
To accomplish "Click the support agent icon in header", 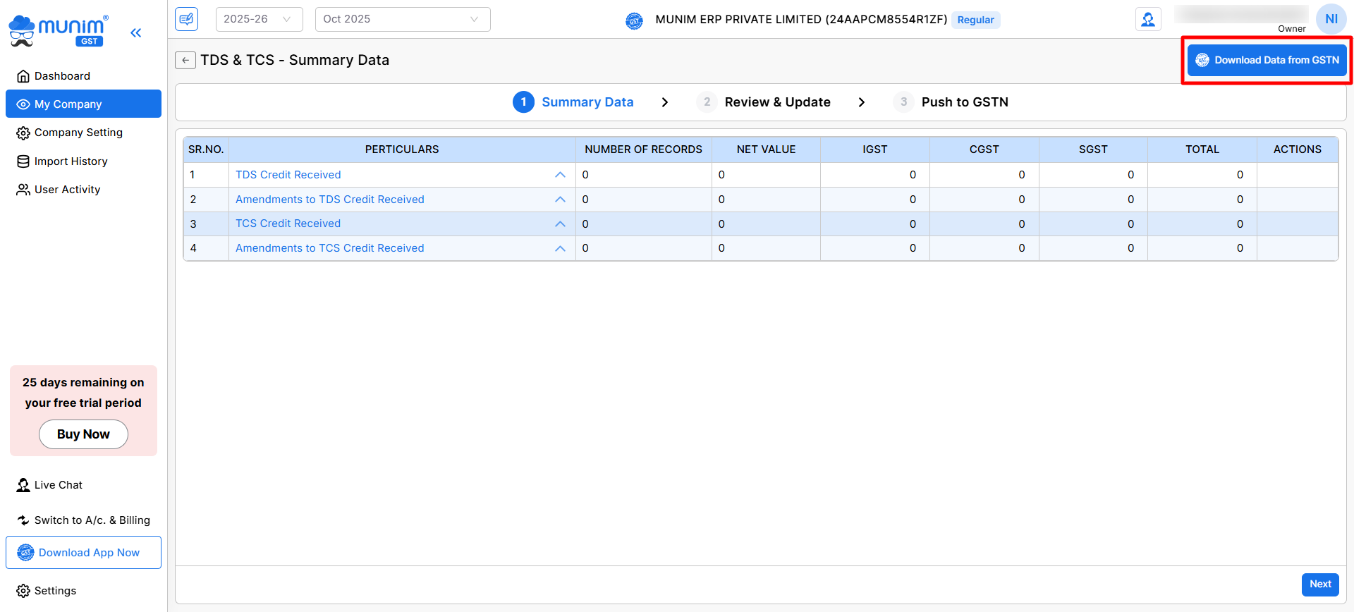I will coord(1148,19).
